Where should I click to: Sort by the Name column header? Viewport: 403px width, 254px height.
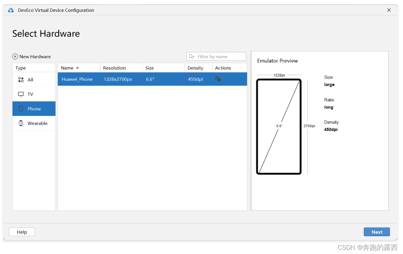click(79, 68)
